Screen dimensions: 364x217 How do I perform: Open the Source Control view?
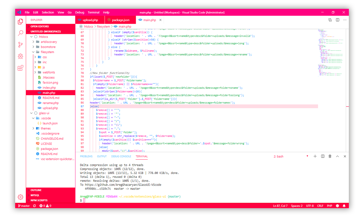pos(20,44)
